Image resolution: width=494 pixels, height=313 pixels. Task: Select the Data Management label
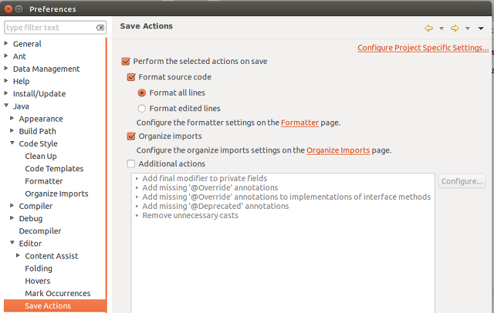tap(46, 69)
